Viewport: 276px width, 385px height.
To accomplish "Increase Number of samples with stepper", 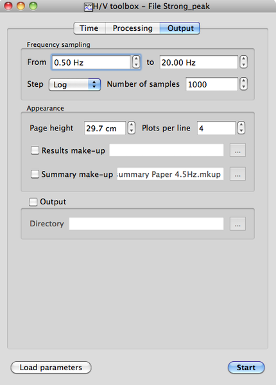I will pyautogui.click(x=243, y=81).
